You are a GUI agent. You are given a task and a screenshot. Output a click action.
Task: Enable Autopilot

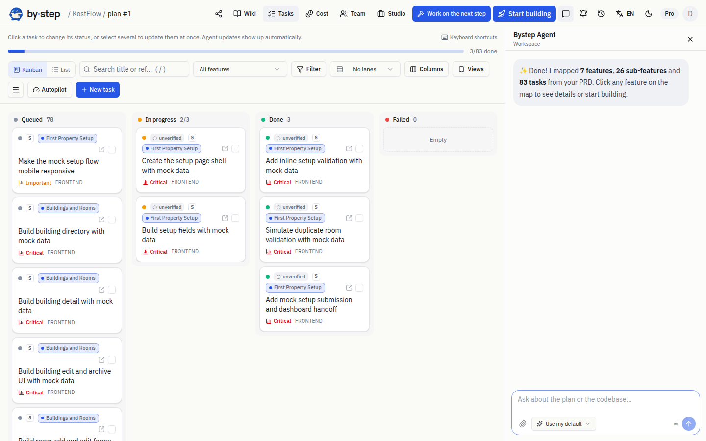(x=50, y=90)
